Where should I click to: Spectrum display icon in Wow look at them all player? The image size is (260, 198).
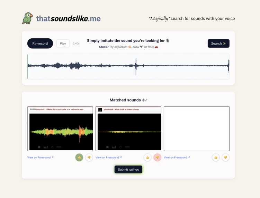click(114, 147)
